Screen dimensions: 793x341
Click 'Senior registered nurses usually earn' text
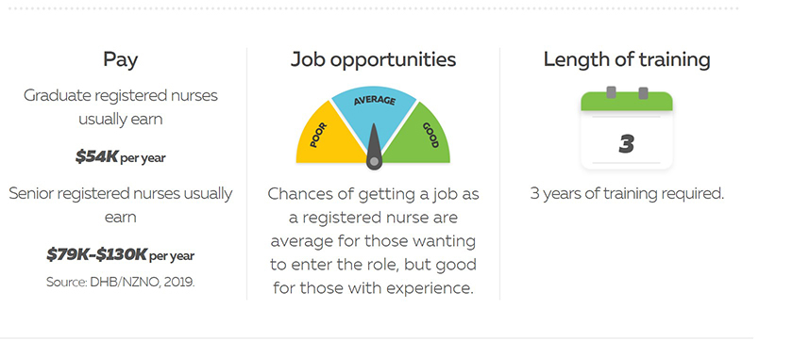[121, 205]
